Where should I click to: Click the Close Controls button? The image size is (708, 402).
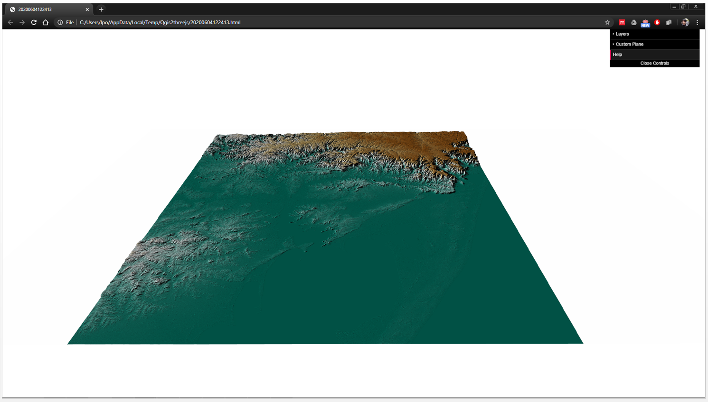(x=654, y=63)
